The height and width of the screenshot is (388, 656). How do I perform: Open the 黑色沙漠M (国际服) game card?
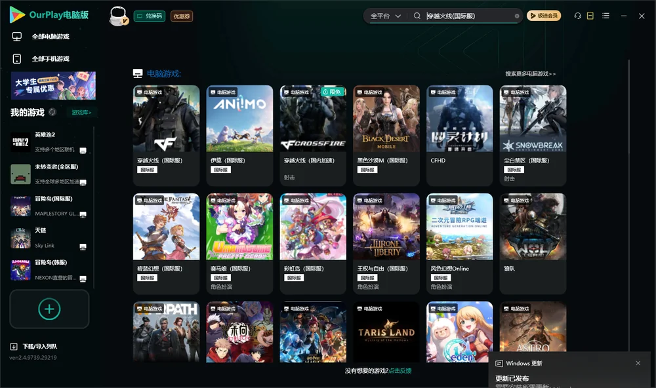pyautogui.click(x=386, y=136)
